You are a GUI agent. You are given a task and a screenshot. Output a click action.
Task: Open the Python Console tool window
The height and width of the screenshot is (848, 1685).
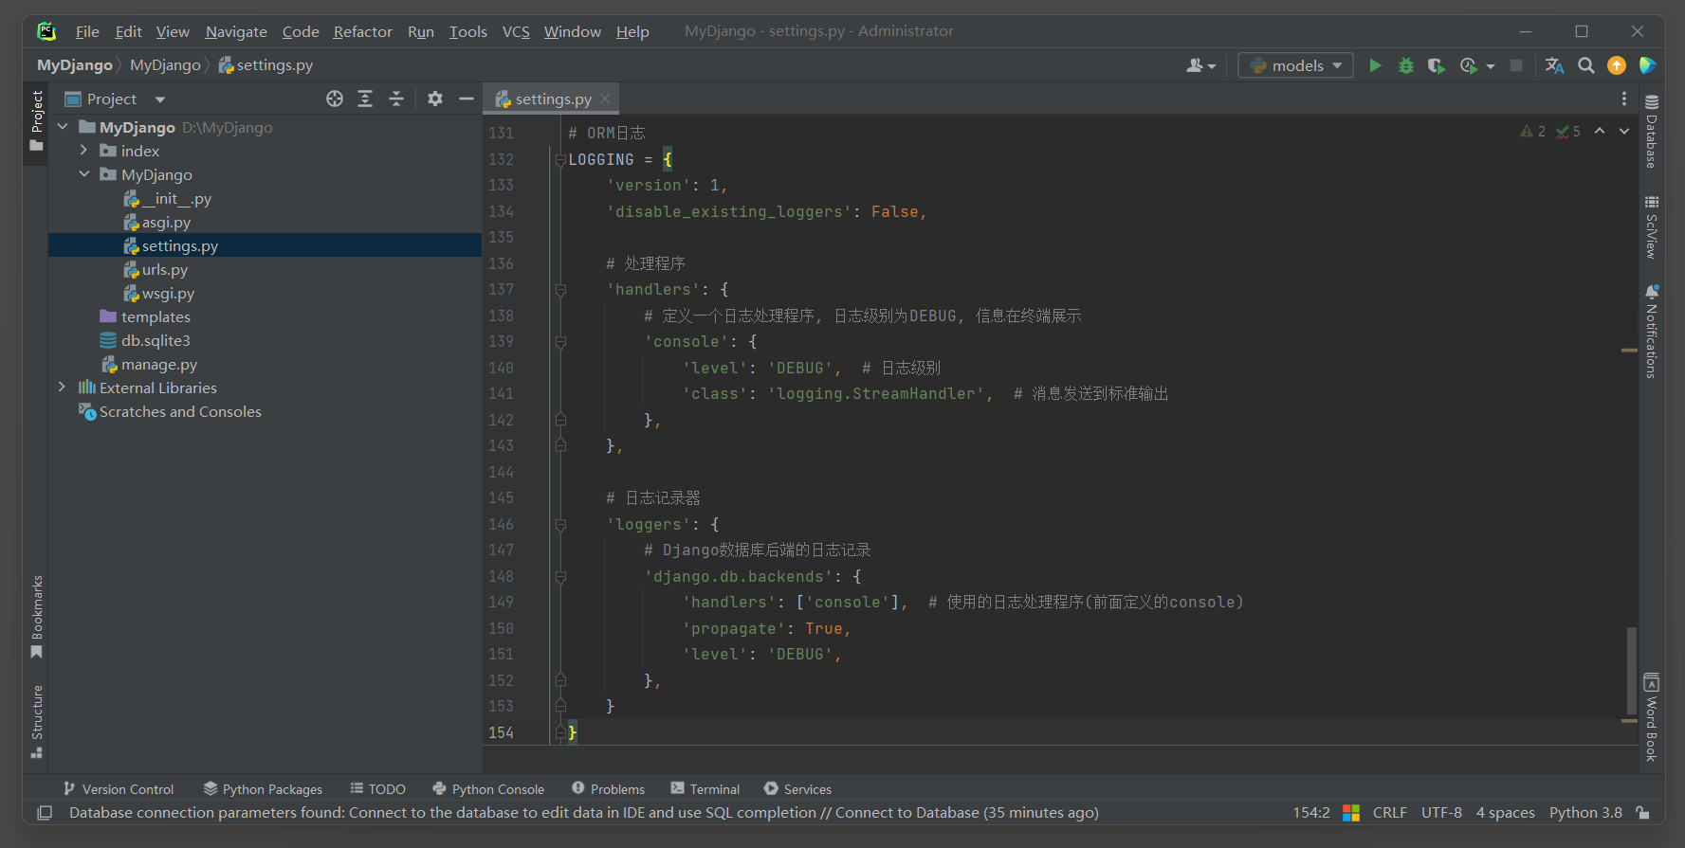click(x=488, y=789)
